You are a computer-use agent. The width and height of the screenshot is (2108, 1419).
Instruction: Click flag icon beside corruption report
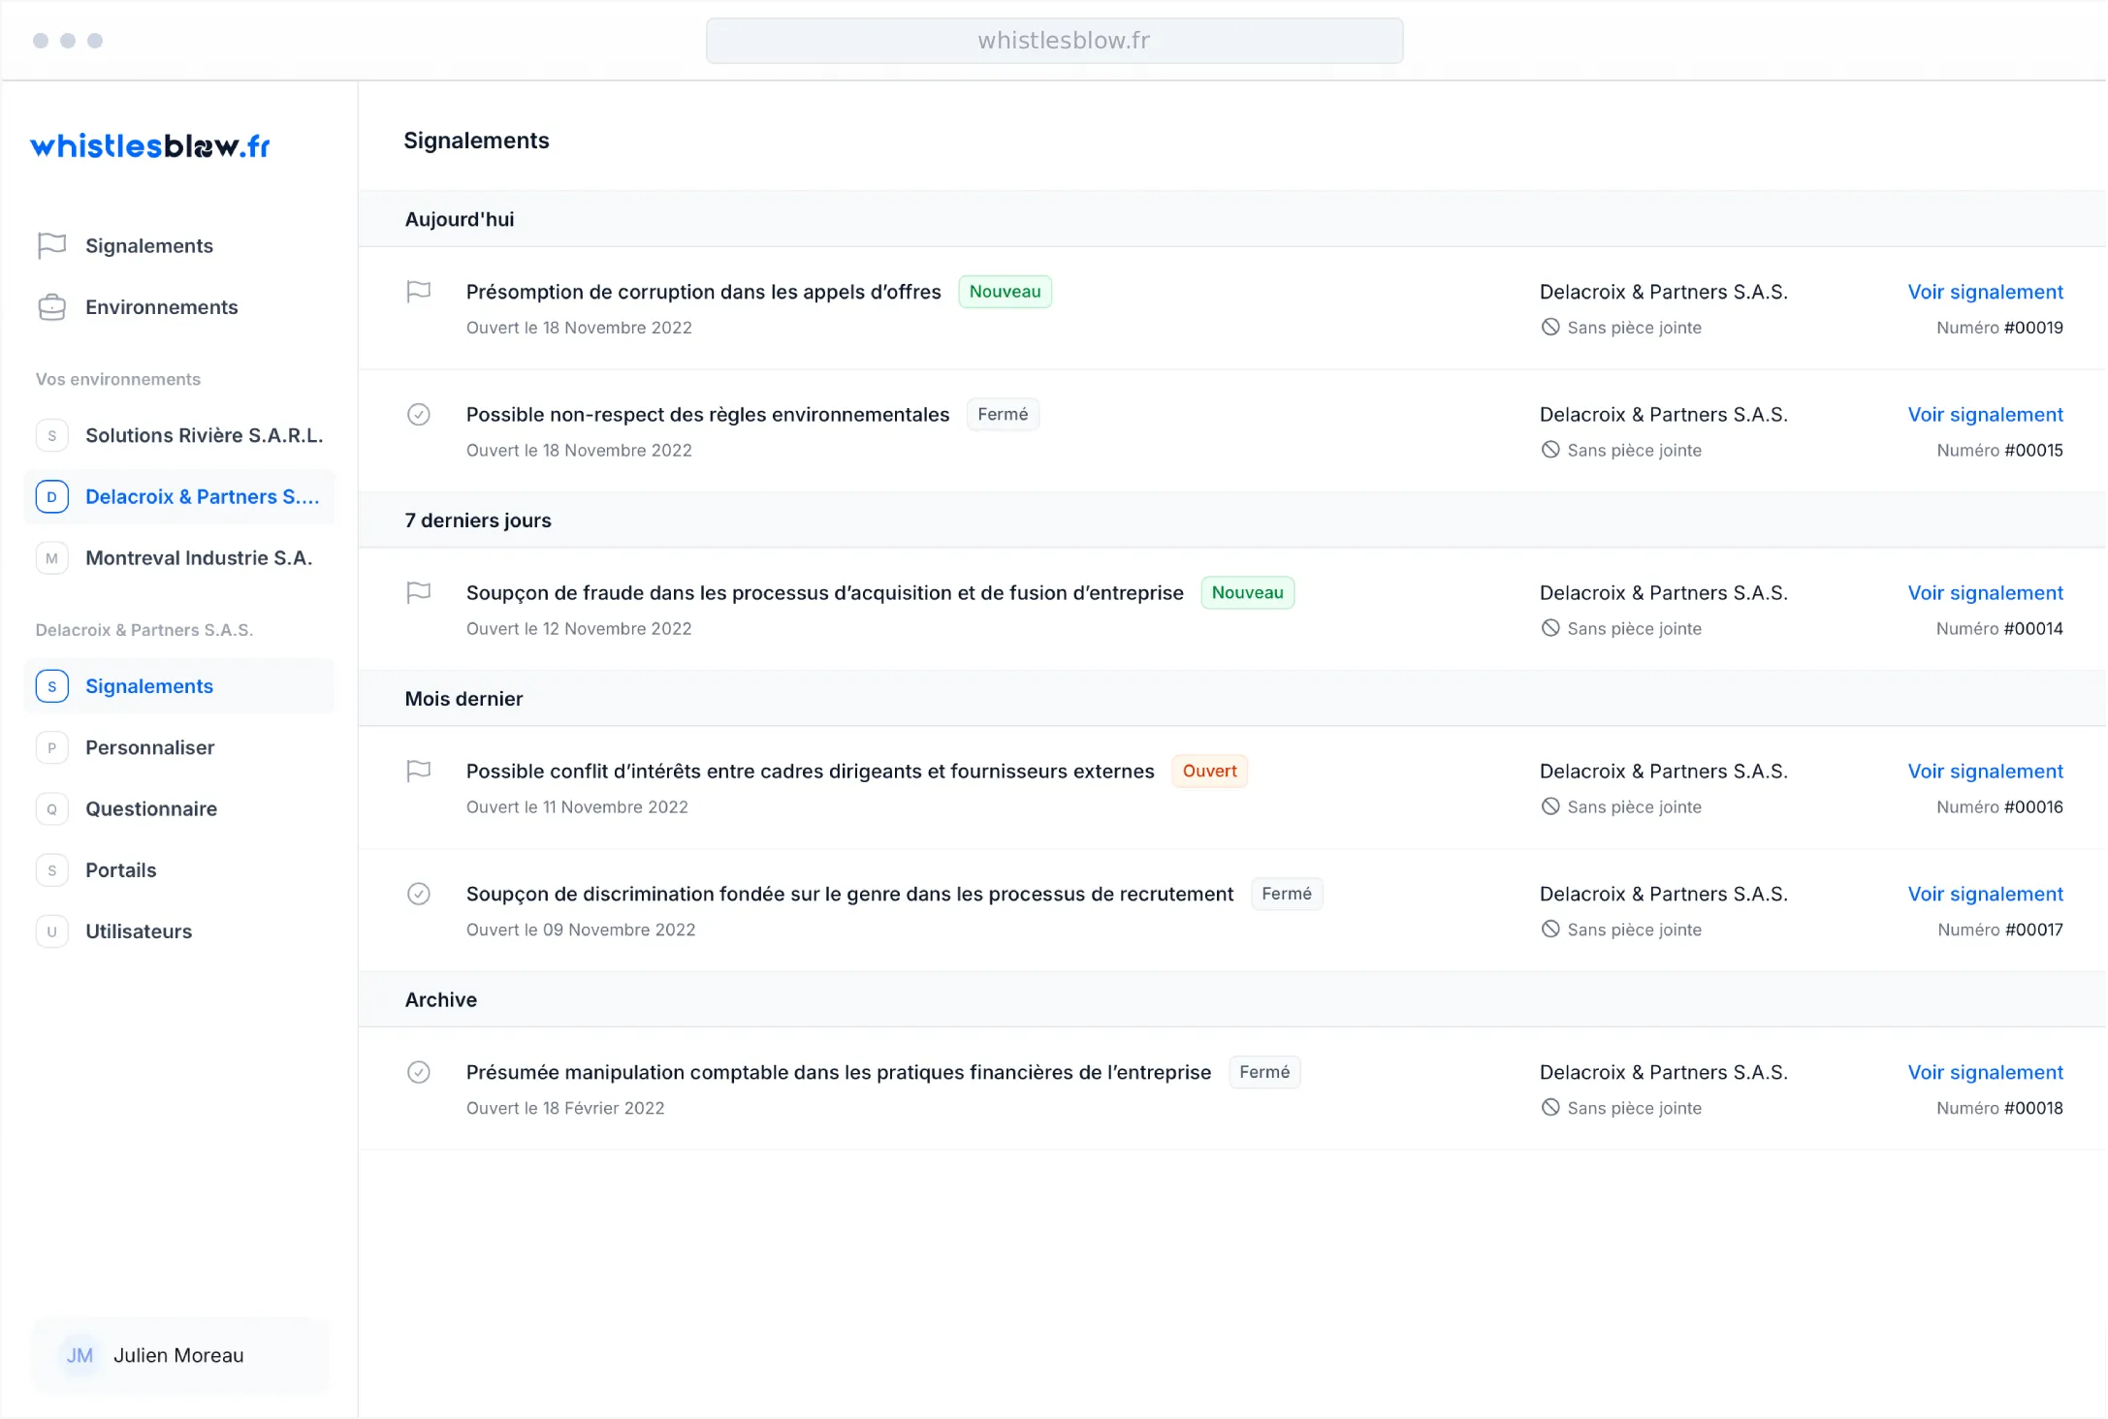[x=418, y=292]
